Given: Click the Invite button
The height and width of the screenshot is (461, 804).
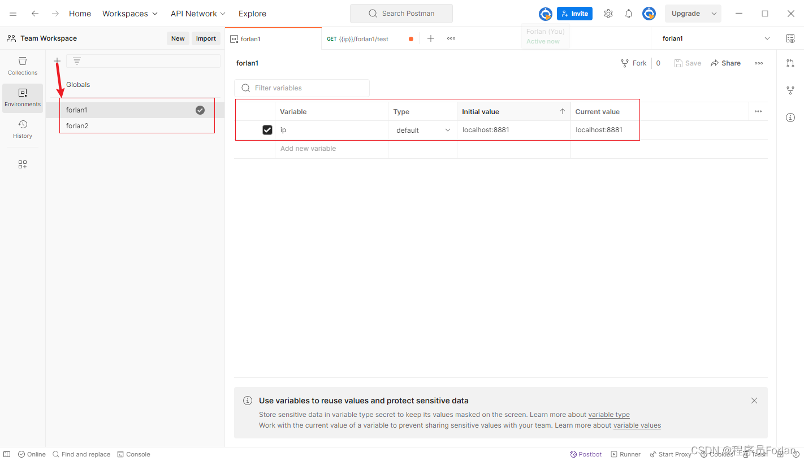Looking at the screenshot, I should 574,14.
